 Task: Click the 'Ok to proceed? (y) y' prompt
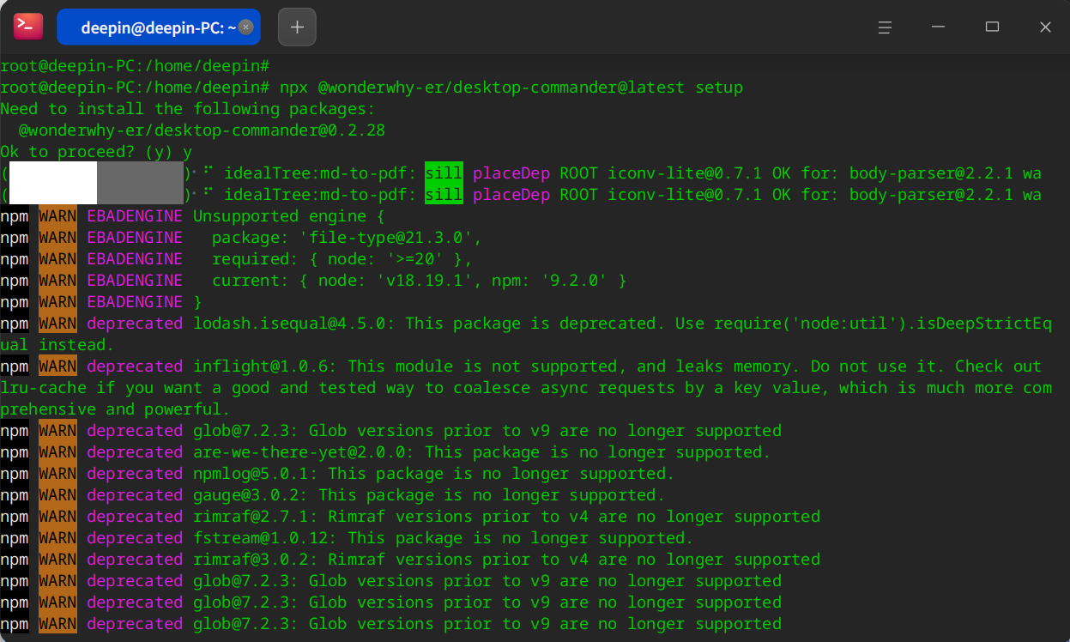(96, 152)
